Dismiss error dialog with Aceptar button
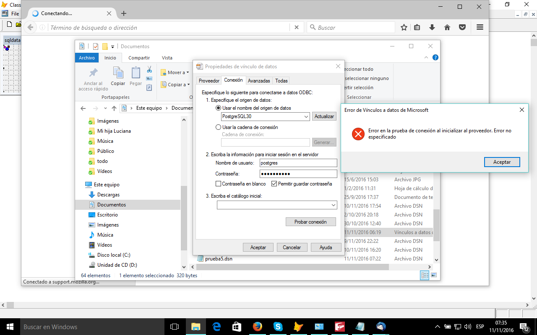 pyautogui.click(x=502, y=162)
